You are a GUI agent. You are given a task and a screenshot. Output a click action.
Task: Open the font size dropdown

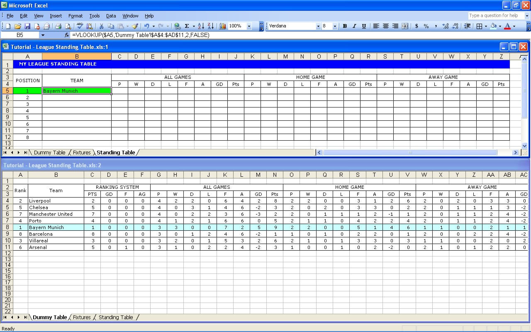point(335,26)
